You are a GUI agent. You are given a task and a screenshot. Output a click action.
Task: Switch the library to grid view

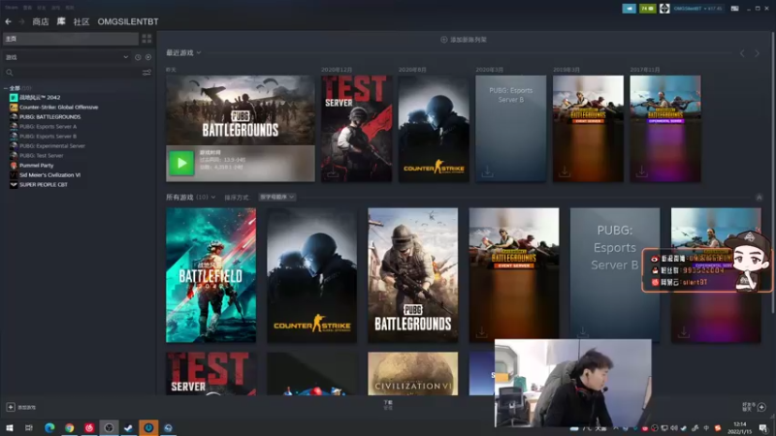tap(146, 39)
